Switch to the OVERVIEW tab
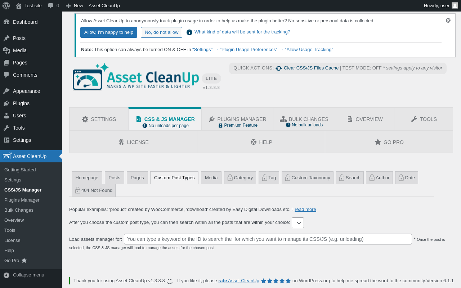Image resolution: width=461 pixels, height=288 pixels. [x=365, y=119]
